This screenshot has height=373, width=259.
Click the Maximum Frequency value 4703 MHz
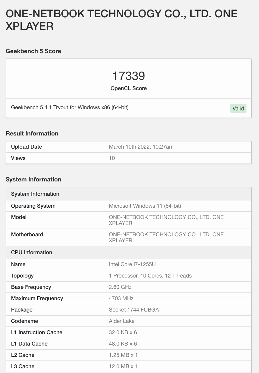(121, 298)
